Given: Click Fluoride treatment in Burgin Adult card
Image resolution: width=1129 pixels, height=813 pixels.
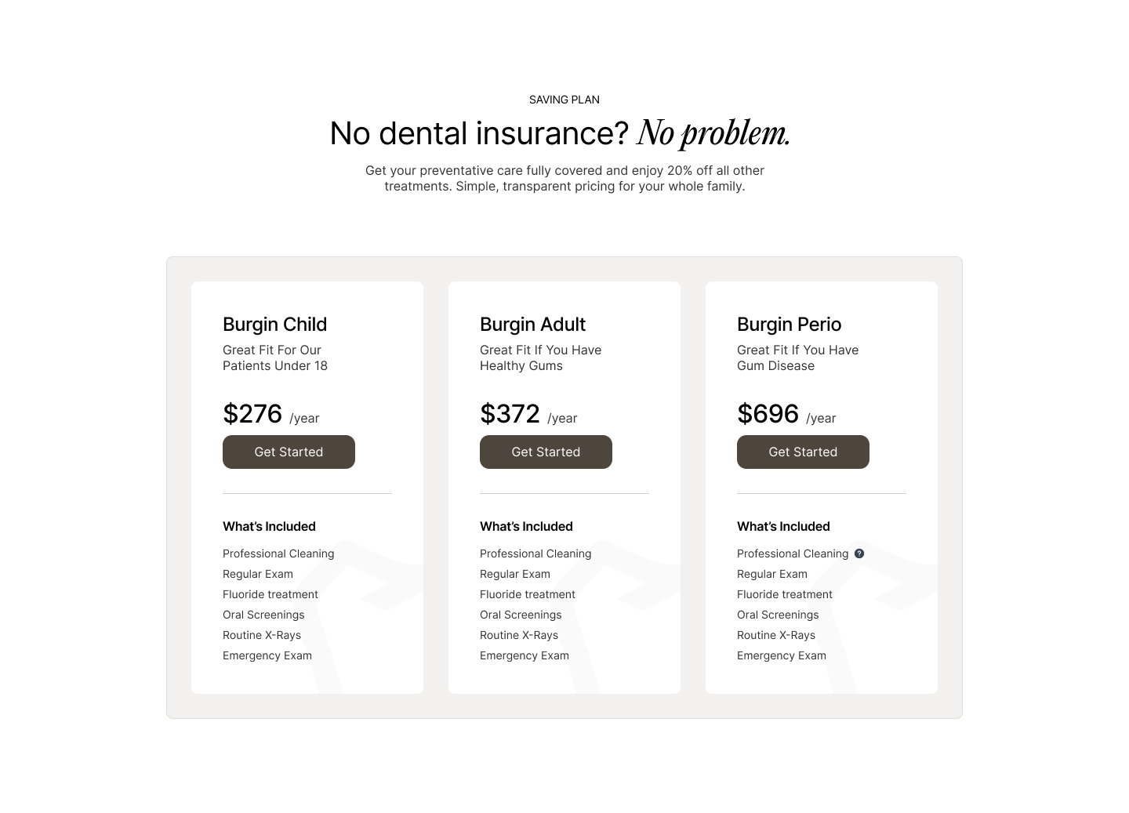Looking at the screenshot, I should tap(528, 594).
